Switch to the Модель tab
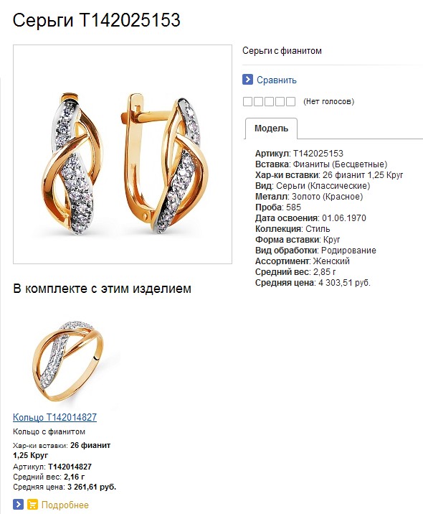The height and width of the screenshot is (514, 423). click(x=271, y=128)
